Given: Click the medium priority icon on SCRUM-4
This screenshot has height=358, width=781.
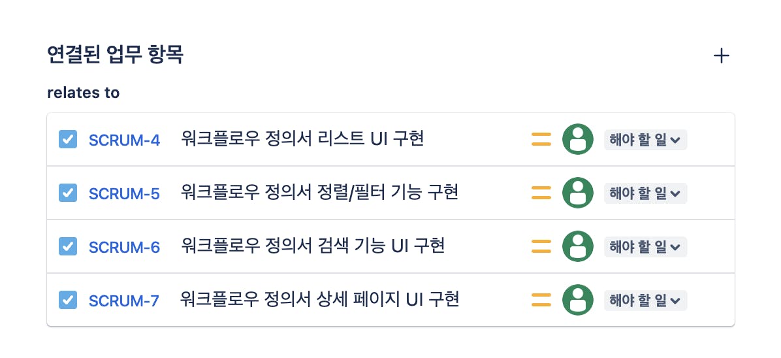Looking at the screenshot, I should (x=541, y=139).
